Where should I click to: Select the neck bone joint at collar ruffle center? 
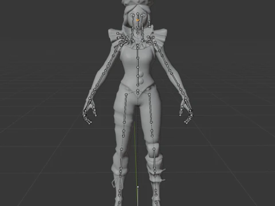(137, 46)
